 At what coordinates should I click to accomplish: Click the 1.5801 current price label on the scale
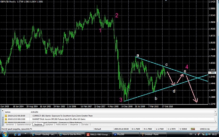click(212, 73)
